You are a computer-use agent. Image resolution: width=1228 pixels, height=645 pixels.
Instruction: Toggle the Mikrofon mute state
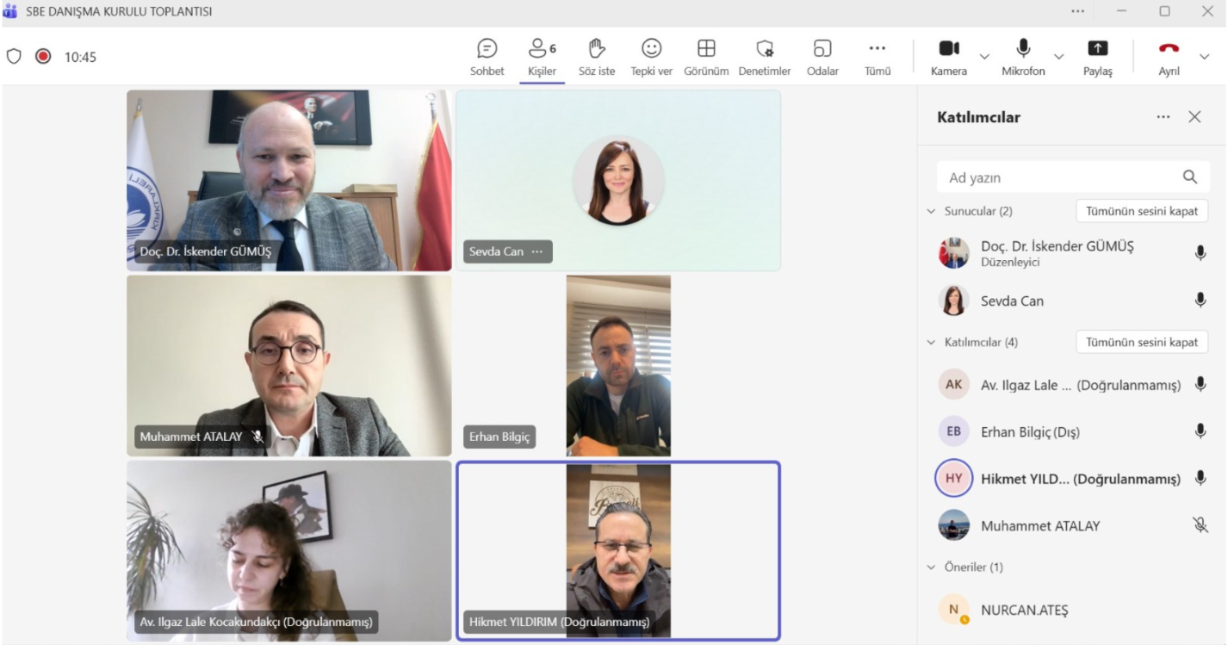[1023, 57]
